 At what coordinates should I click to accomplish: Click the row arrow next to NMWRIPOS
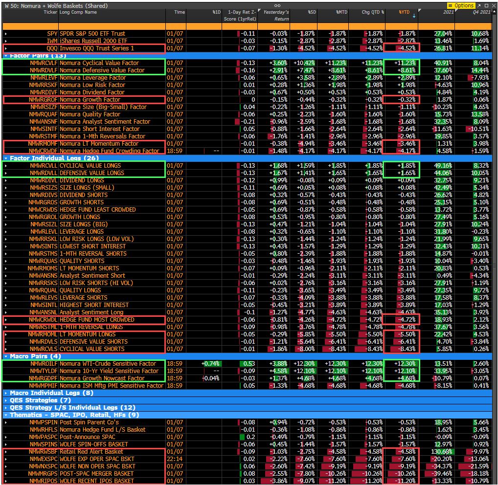pyautogui.click(x=6, y=481)
